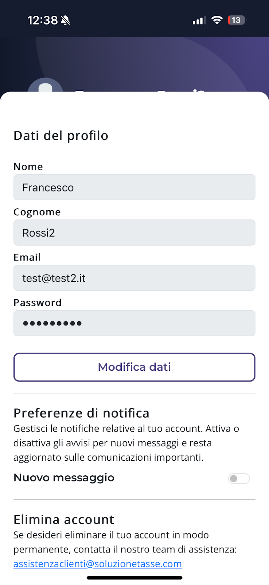This screenshot has width=269, height=585.
Task: Tap the Preferenze di notifica heading
Action: click(81, 413)
